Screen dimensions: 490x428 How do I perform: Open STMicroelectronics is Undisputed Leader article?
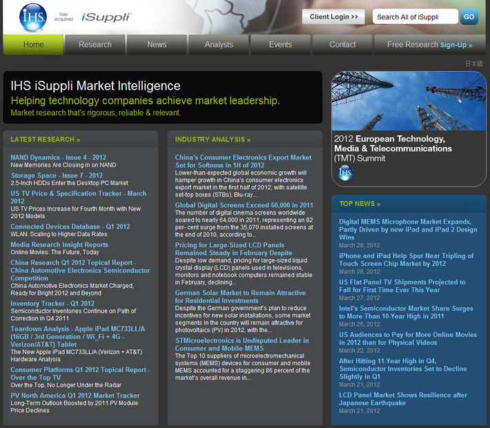point(242,344)
